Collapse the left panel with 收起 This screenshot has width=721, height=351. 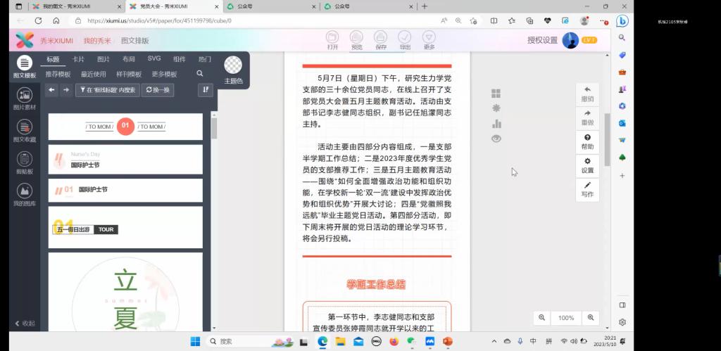coord(25,324)
